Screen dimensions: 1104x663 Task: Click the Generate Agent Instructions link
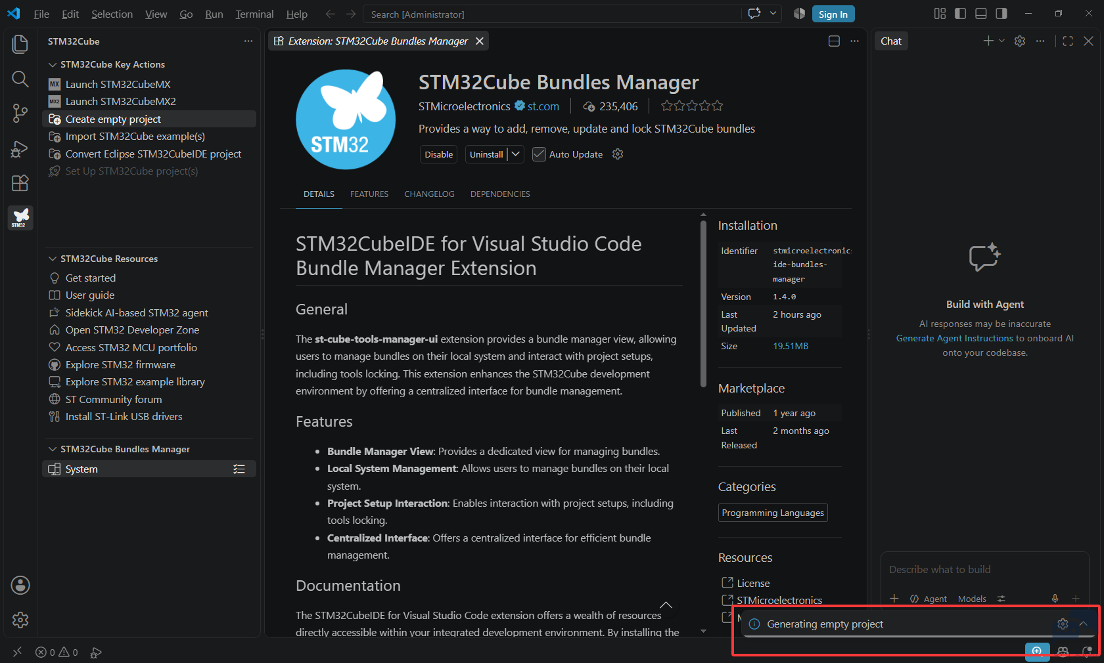954,338
